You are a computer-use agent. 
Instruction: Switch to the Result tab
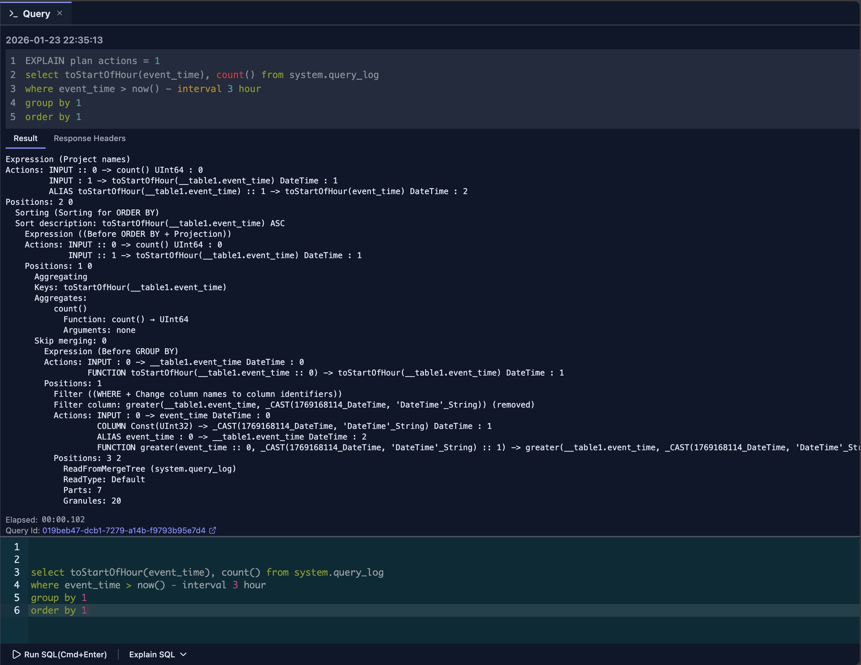pos(25,138)
